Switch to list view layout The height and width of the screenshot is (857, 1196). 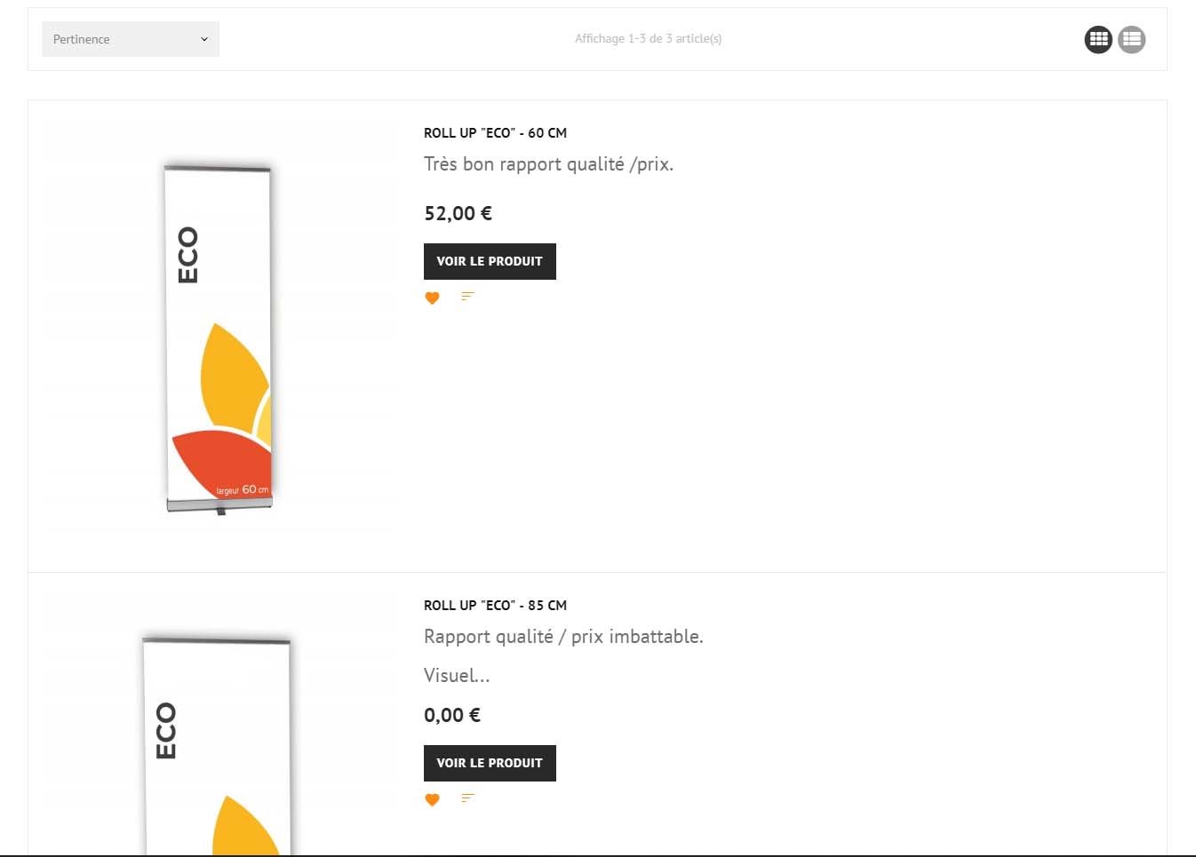coord(1131,39)
